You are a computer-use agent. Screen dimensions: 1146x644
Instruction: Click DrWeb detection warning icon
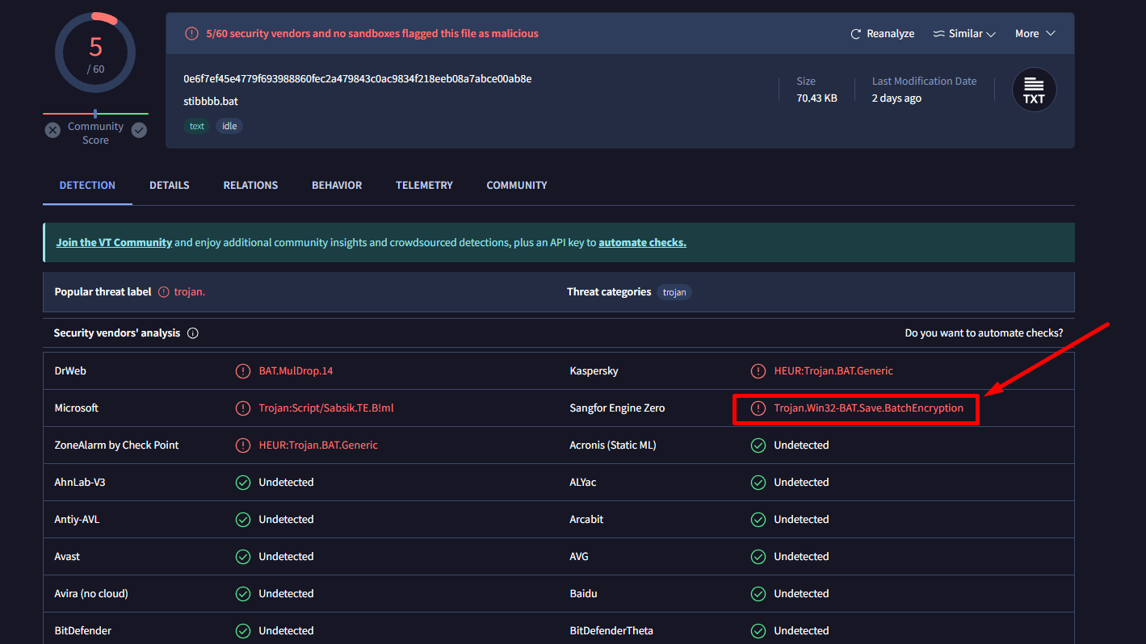243,371
